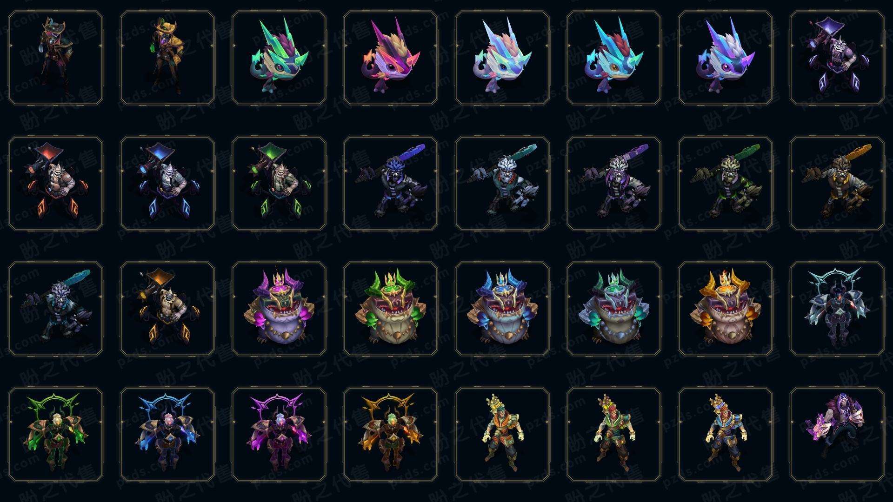This screenshot has height=502, width=893.
Task: Choose the teal-wrench werewolf in second row
Action: [502, 183]
